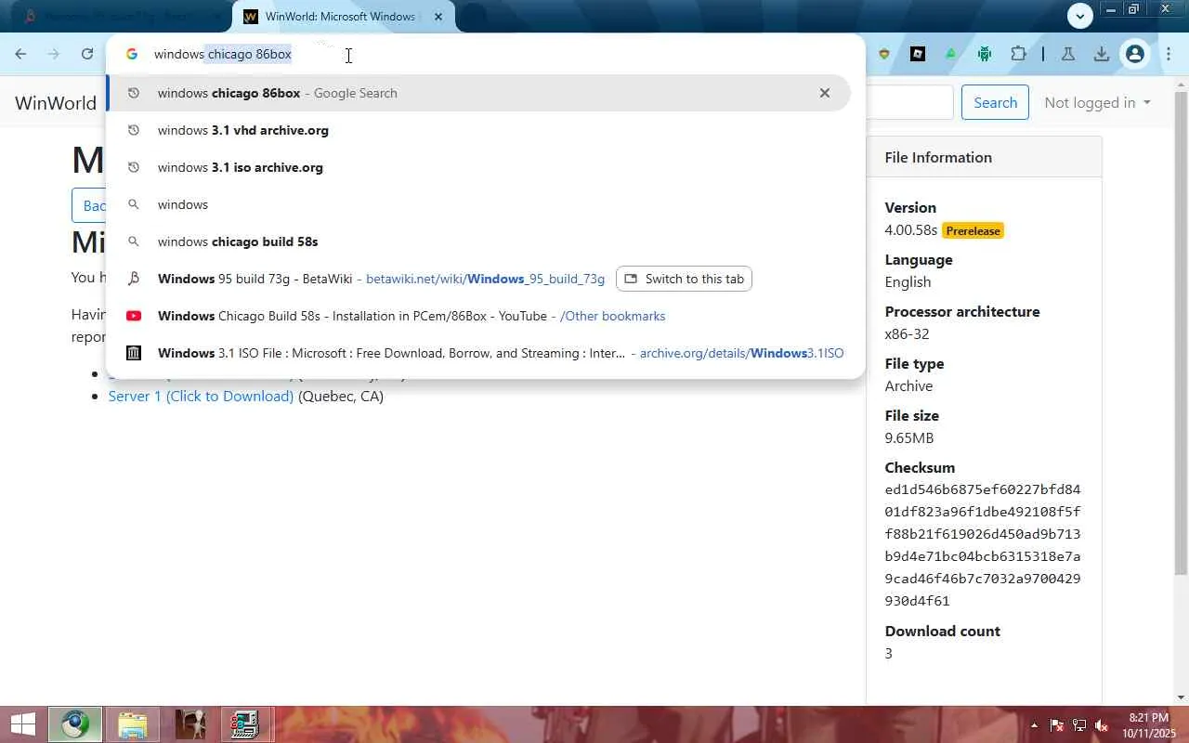
Task: Open the network tray icon
Action: click(1079, 725)
